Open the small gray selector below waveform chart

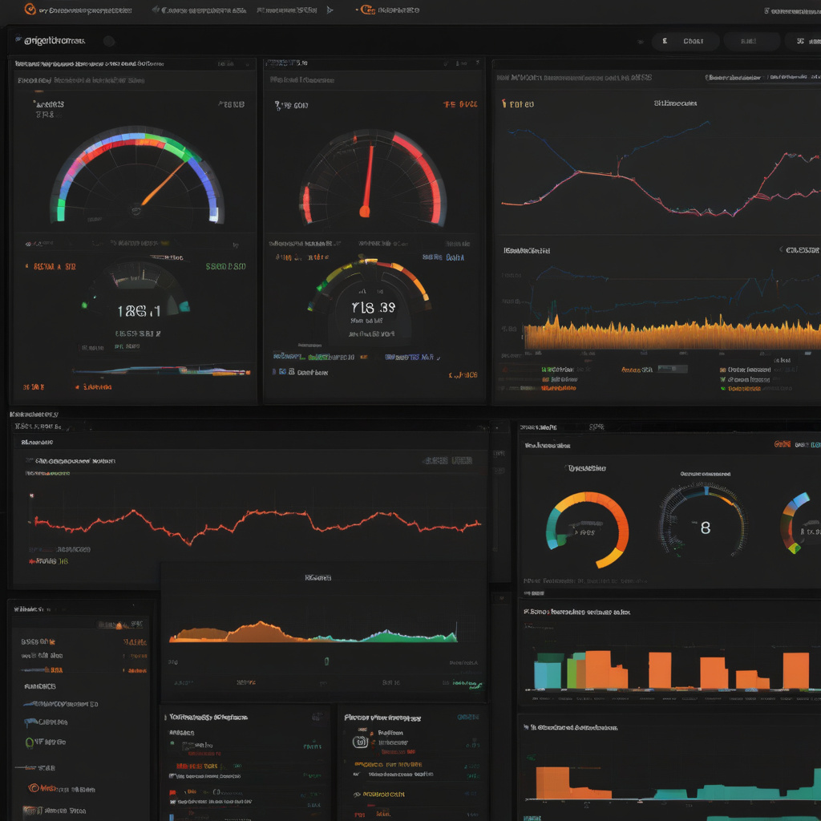click(x=672, y=369)
